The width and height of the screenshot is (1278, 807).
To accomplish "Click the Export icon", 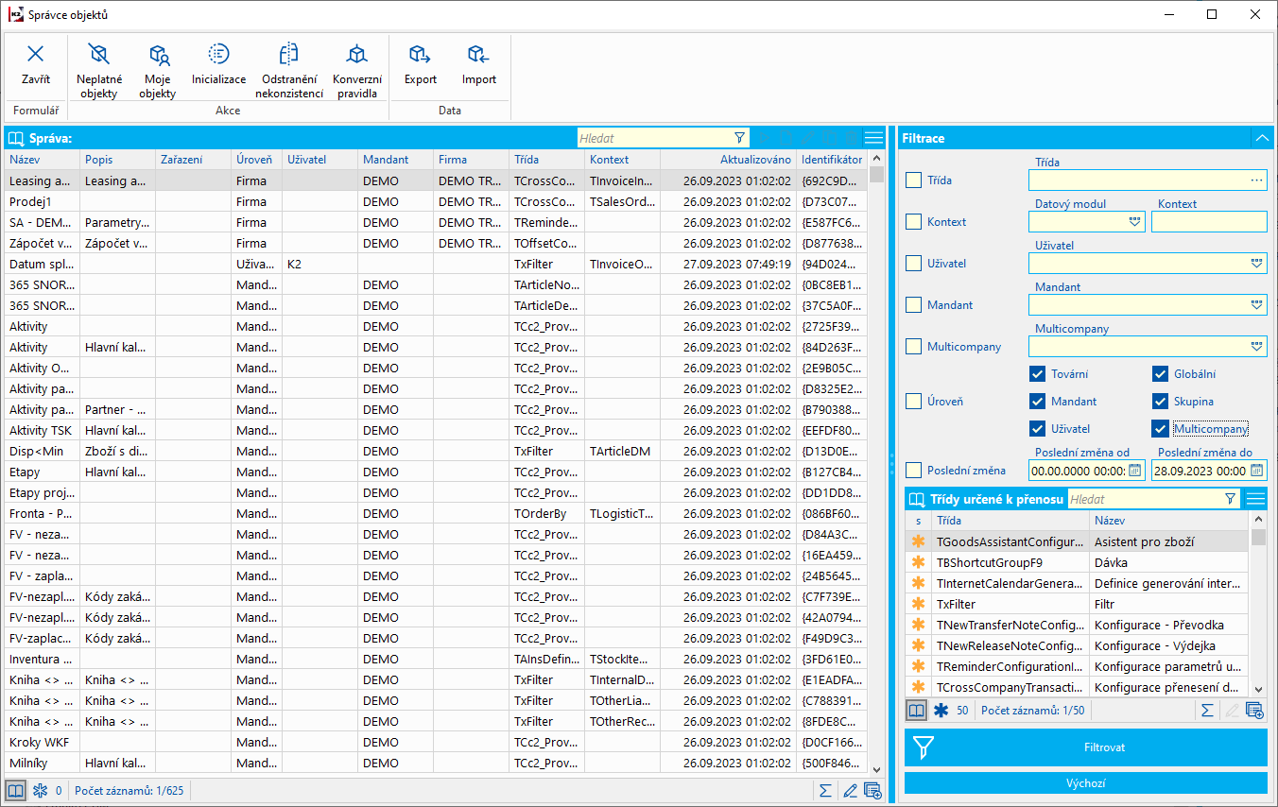I will click(421, 64).
